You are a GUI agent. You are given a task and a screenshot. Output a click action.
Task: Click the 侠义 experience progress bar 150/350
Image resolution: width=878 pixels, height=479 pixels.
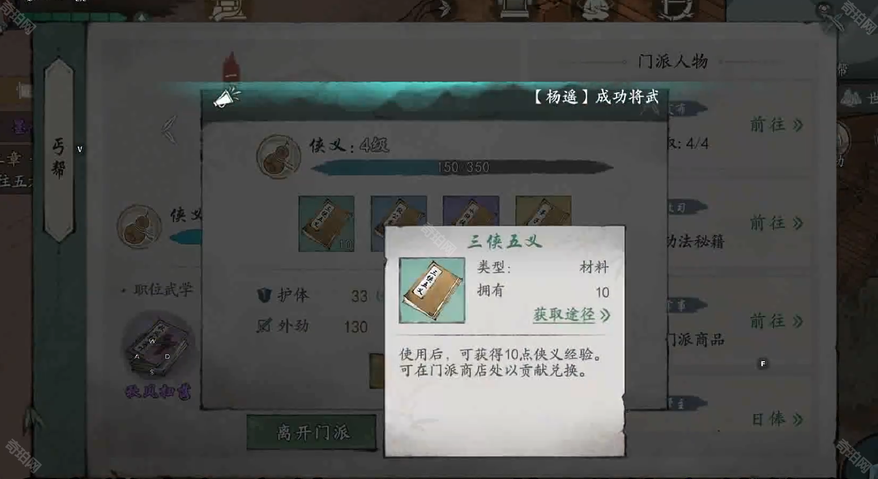(x=462, y=167)
